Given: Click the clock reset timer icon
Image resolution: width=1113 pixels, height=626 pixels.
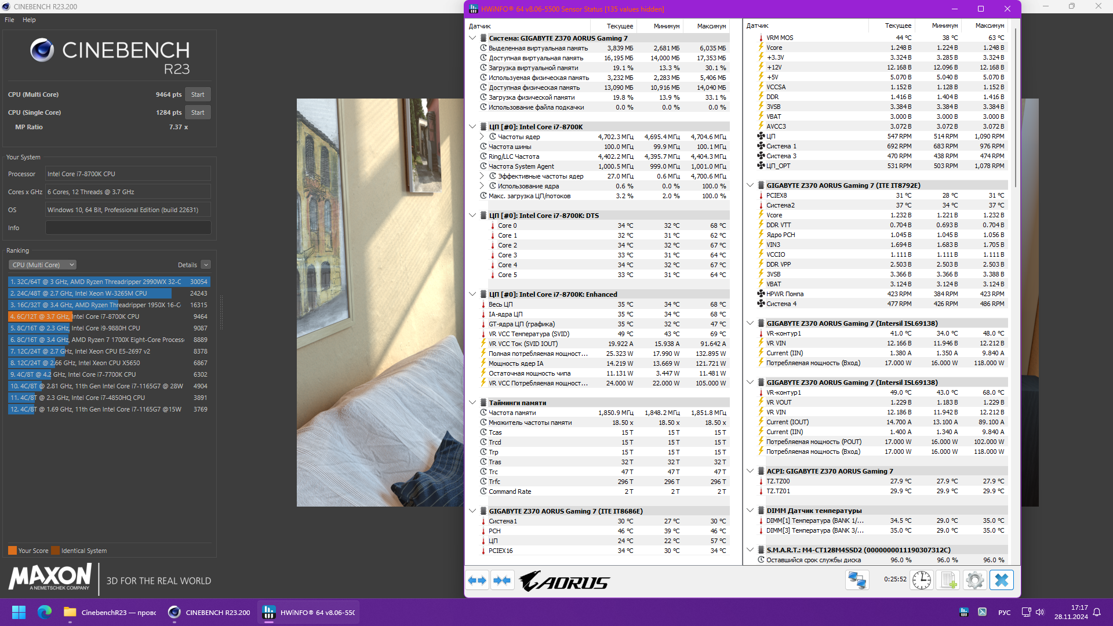Looking at the screenshot, I should coord(921,580).
